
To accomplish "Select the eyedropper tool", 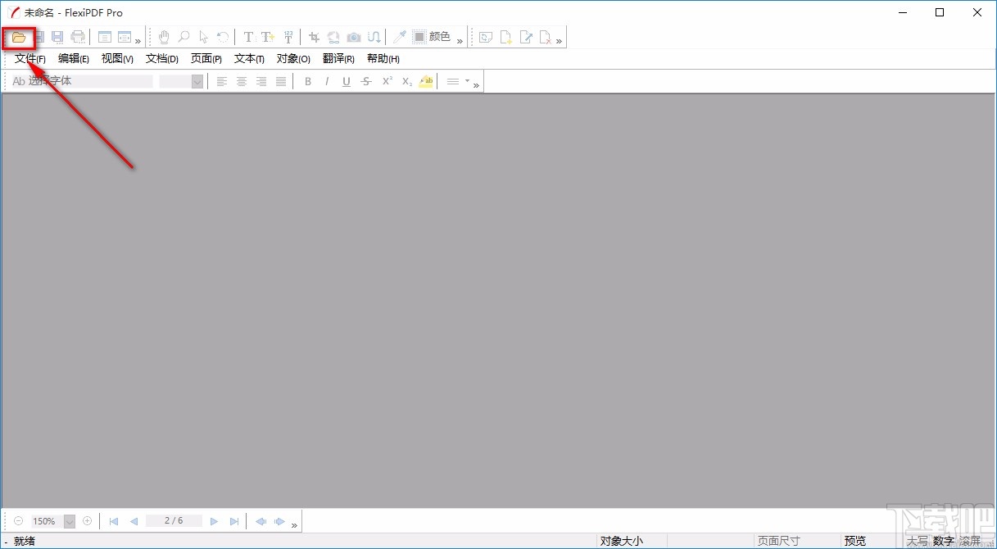I will 399,37.
